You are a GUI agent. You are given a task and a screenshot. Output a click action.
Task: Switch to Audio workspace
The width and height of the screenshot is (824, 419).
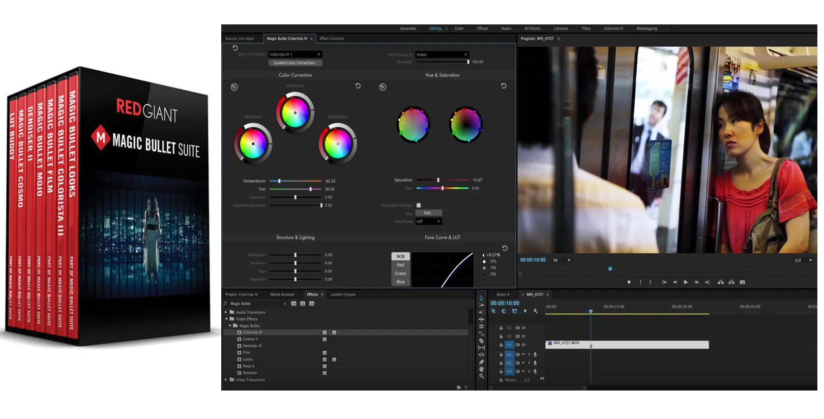click(x=506, y=28)
